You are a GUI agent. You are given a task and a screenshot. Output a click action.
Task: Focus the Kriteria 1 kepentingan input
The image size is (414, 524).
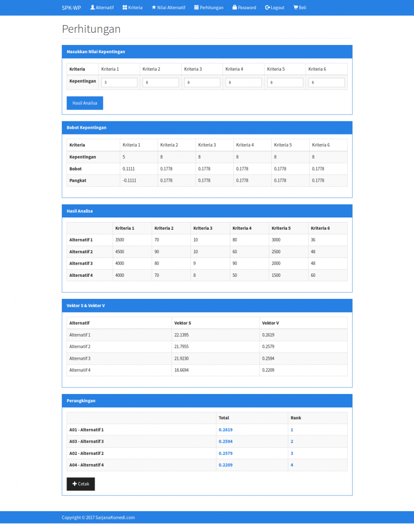click(119, 82)
